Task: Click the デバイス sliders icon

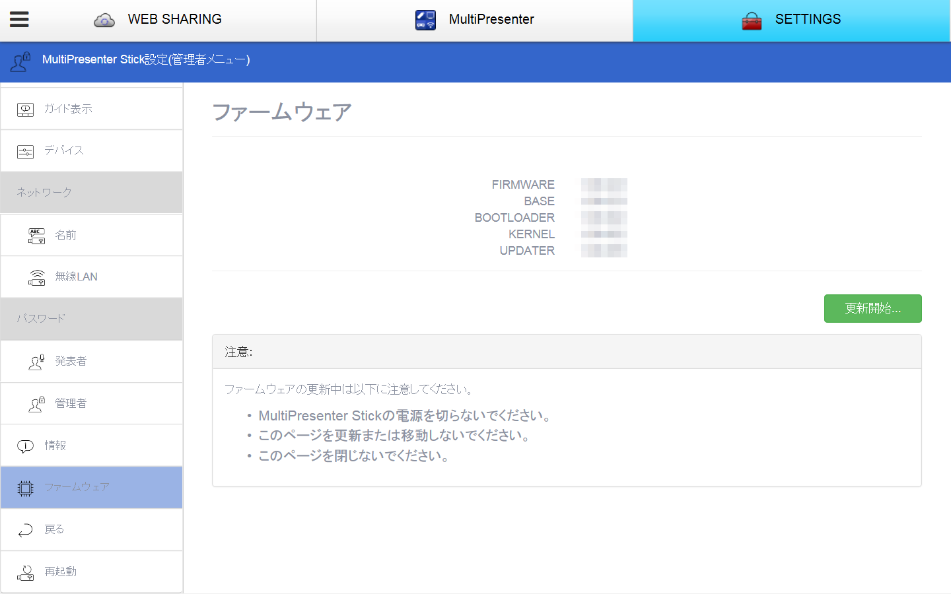Action: 25,150
